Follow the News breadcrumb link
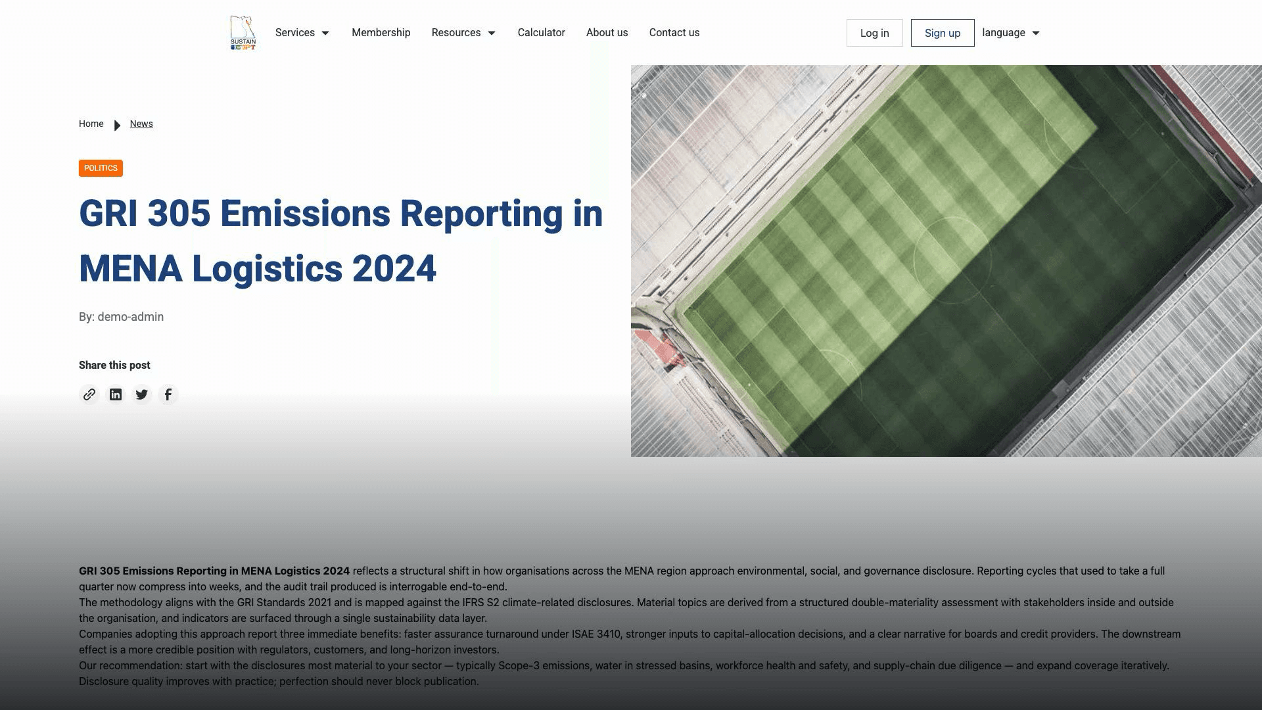This screenshot has width=1262, height=710. click(141, 124)
